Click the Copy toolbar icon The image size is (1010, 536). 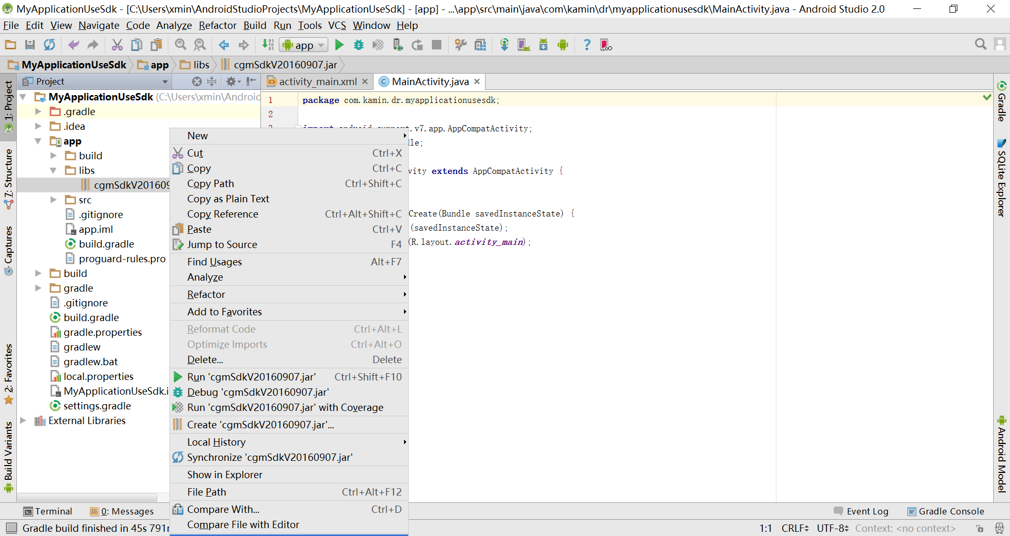tap(136, 45)
